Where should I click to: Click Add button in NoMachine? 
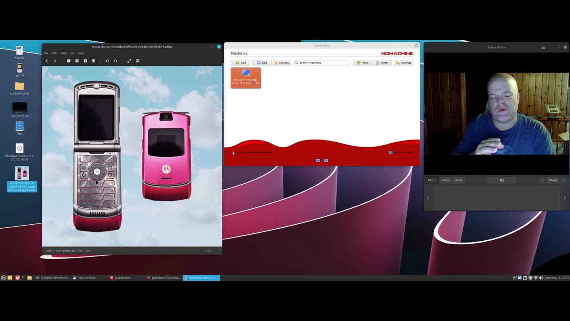pos(240,62)
